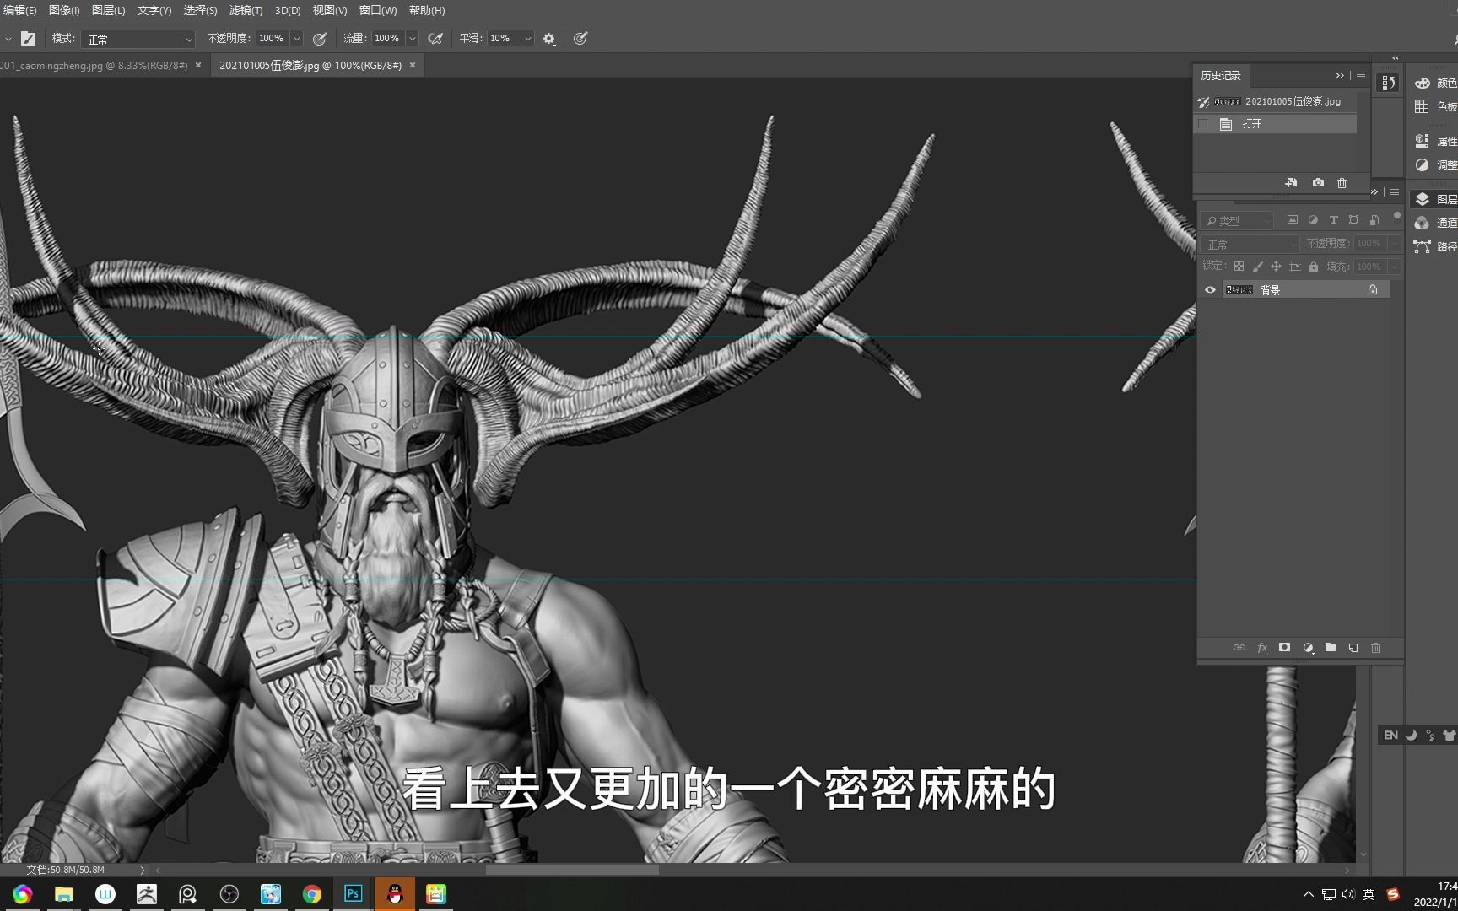Open the 滤镜 menu

click(245, 10)
